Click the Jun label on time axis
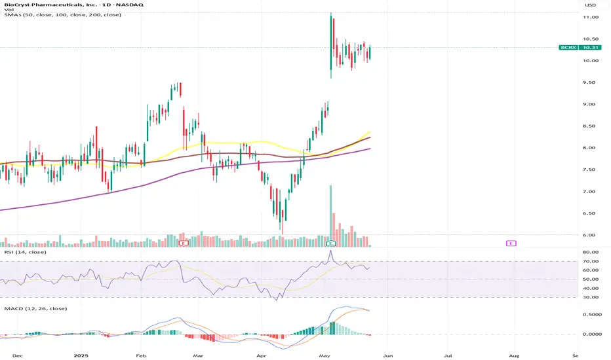The image size is (611, 360). [x=387, y=355]
